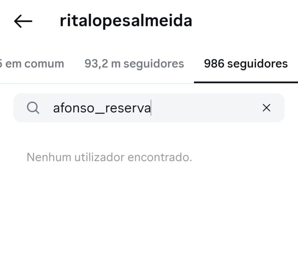This screenshot has width=298, height=270.
Task: Focus the search bar's empty right area
Action: point(206,108)
